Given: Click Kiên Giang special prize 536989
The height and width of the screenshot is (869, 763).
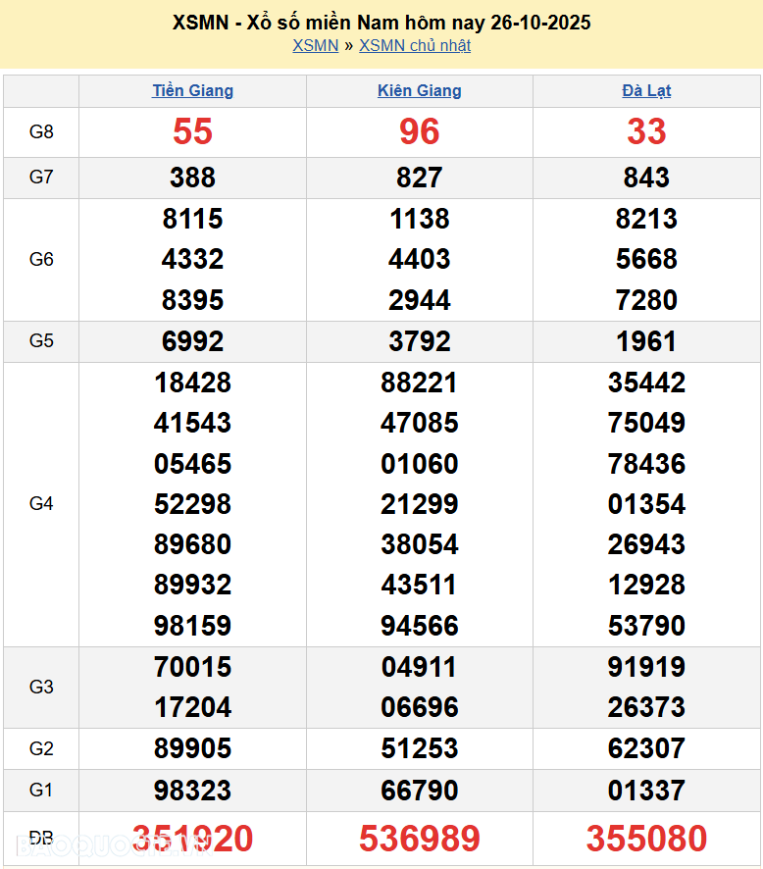Looking at the screenshot, I should [419, 839].
